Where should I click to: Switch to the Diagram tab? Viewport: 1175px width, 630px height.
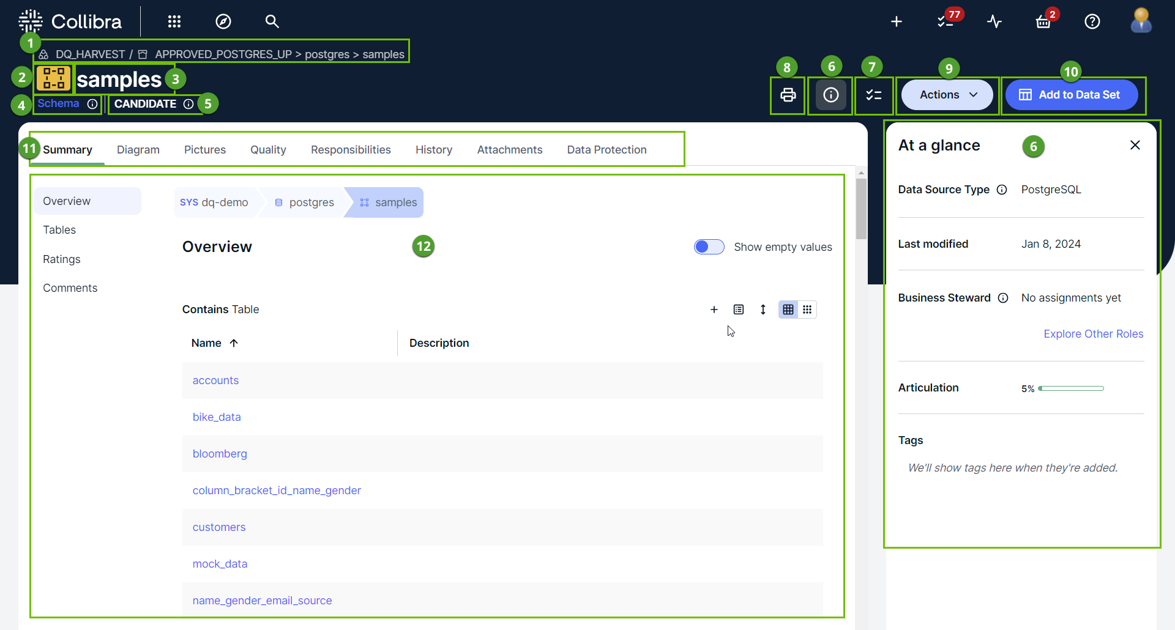click(138, 150)
